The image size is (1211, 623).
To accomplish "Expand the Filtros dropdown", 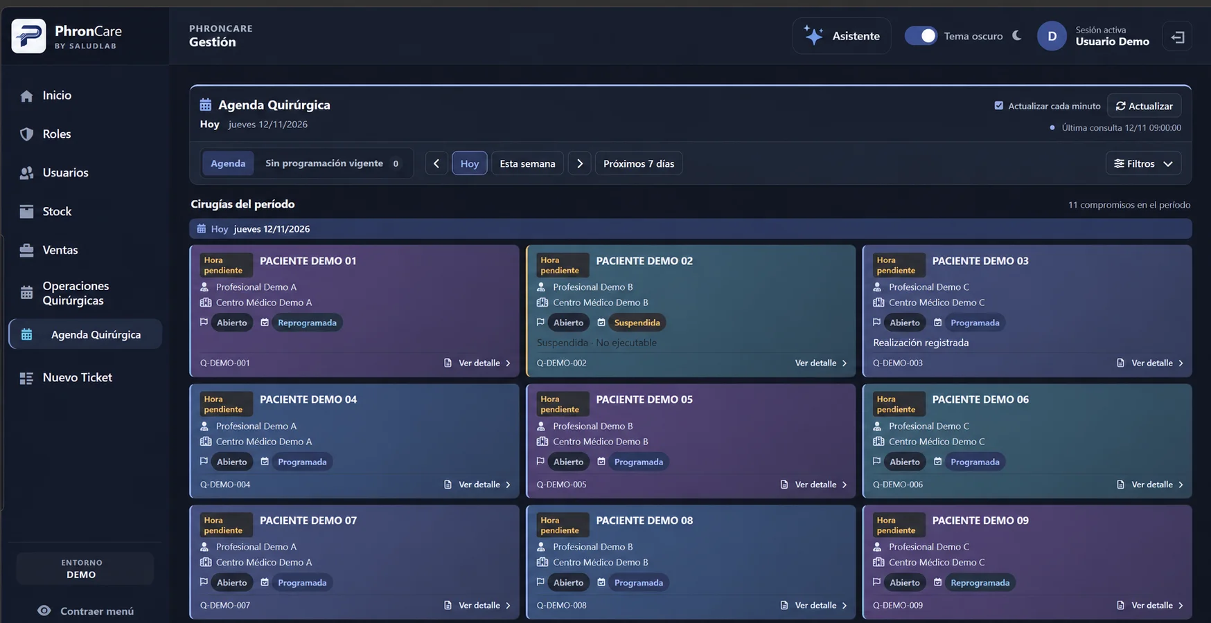I will point(1143,163).
